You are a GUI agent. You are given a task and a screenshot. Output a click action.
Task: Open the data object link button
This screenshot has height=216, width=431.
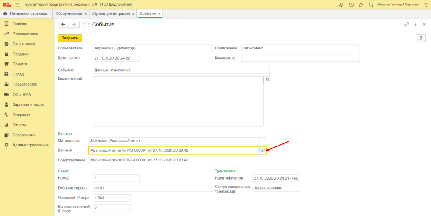pos(263,150)
